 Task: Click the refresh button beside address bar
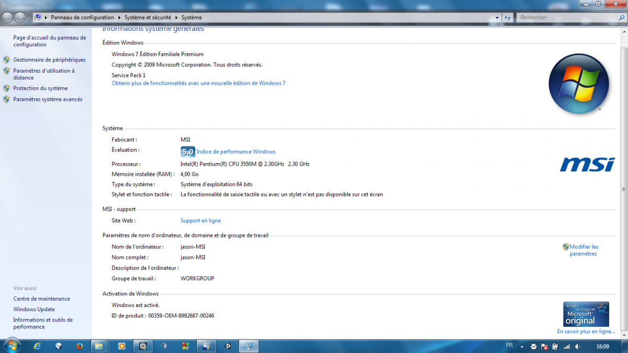click(508, 17)
